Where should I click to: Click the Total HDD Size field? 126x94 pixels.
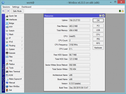coord(79,59)
